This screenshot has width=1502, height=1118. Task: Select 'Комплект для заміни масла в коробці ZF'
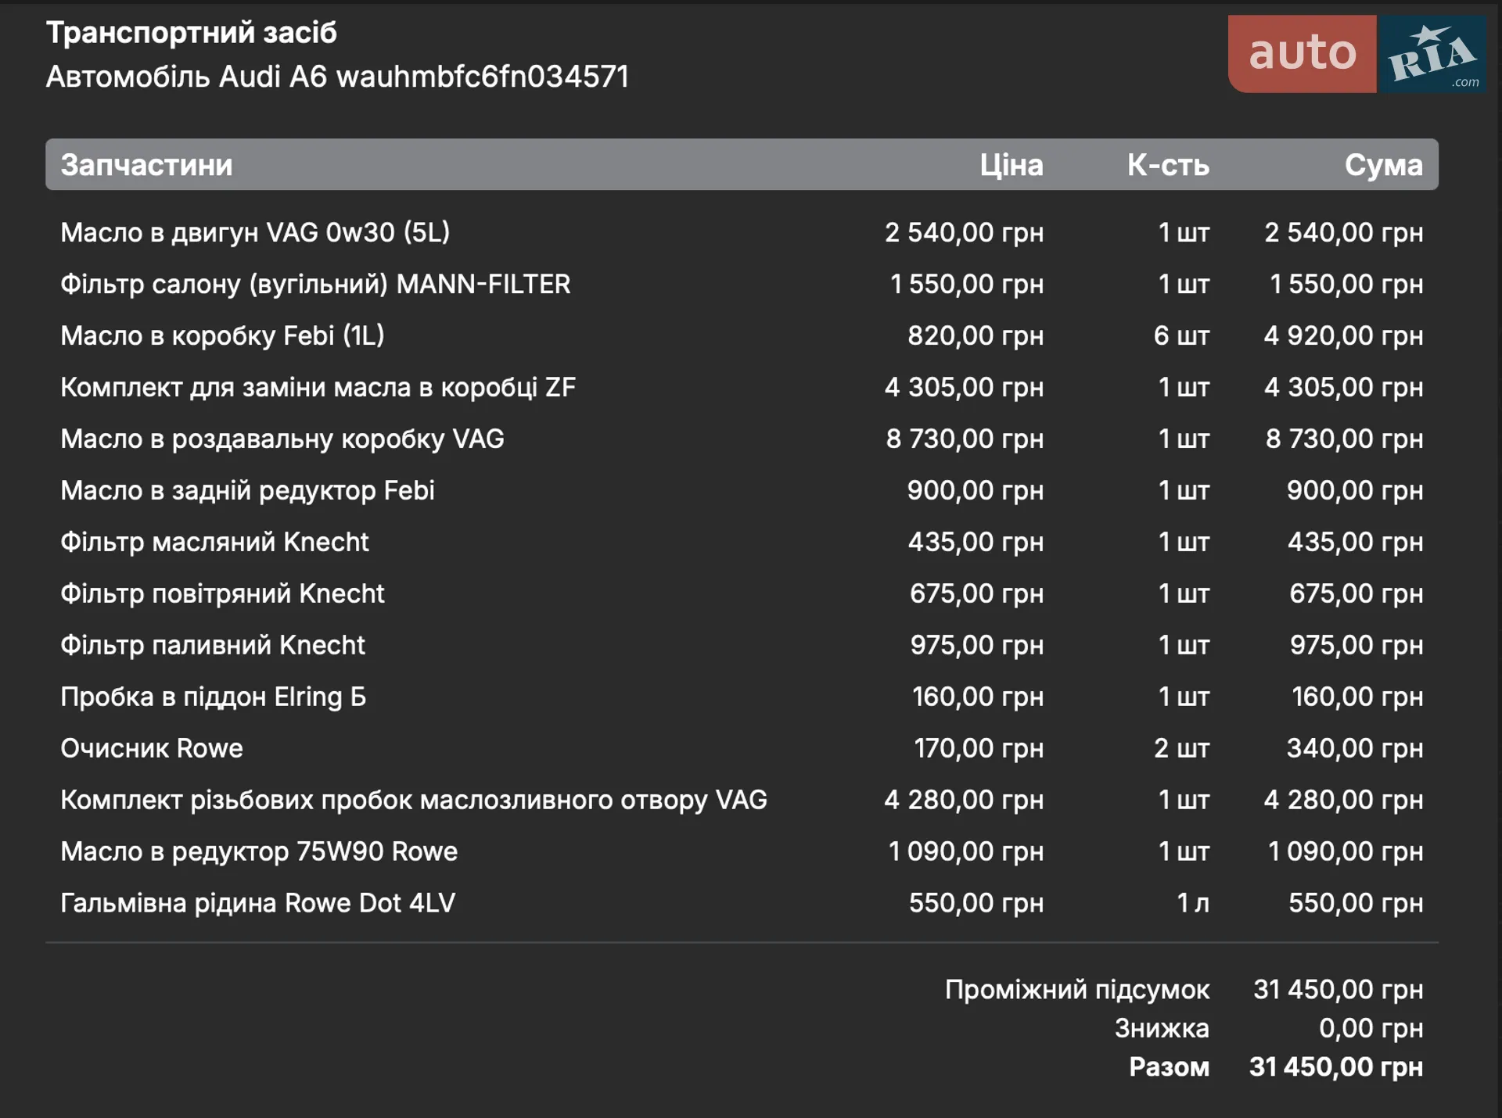point(318,387)
